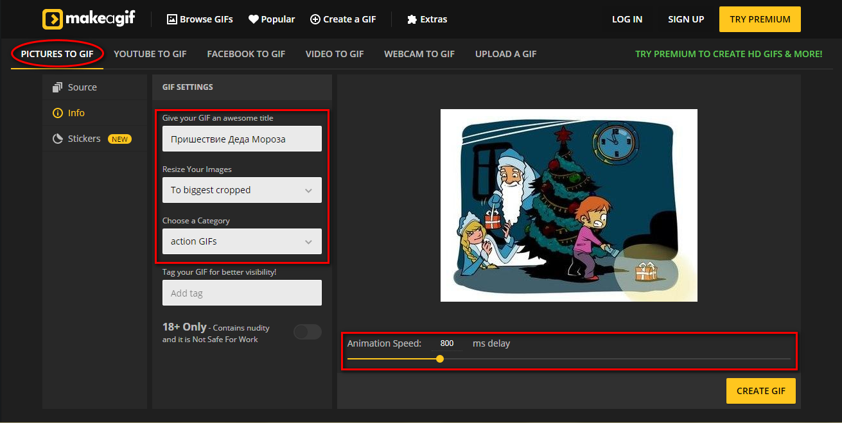842x423 pixels.
Task: Click the Create a GIF plus icon
Action: click(315, 19)
